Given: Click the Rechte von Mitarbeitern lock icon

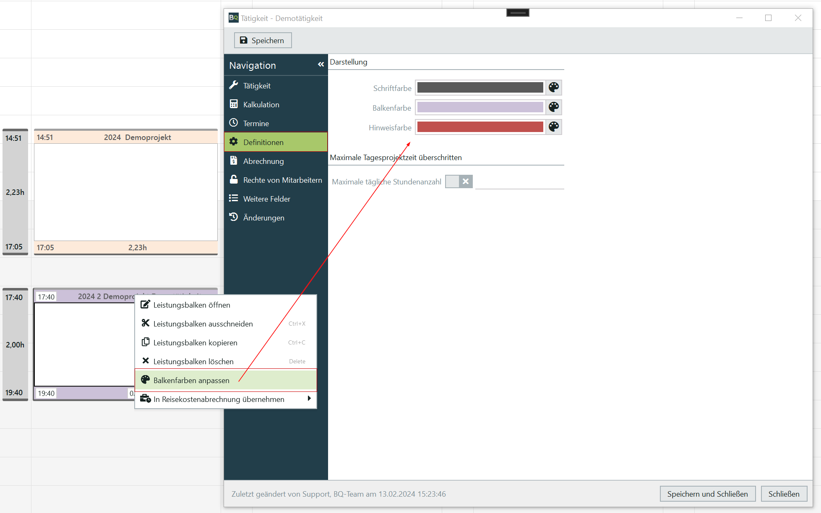Looking at the screenshot, I should coord(234,179).
